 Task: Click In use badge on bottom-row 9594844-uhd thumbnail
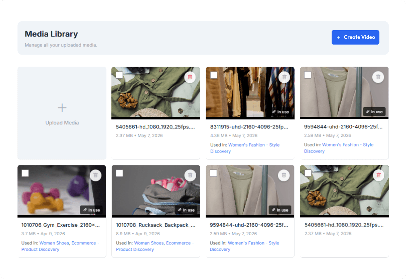pyautogui.click(x=280, y=210)
